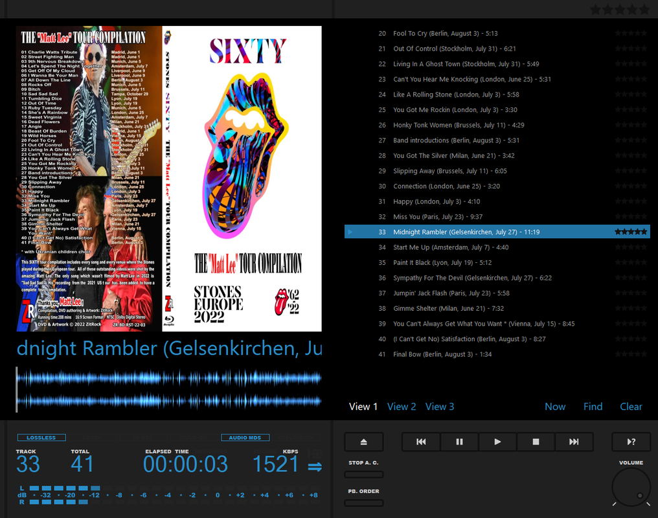658x518 pixels.
Task: Rate 'Gimme Shelter' using its row stars
Action: [x=631, y=308]
